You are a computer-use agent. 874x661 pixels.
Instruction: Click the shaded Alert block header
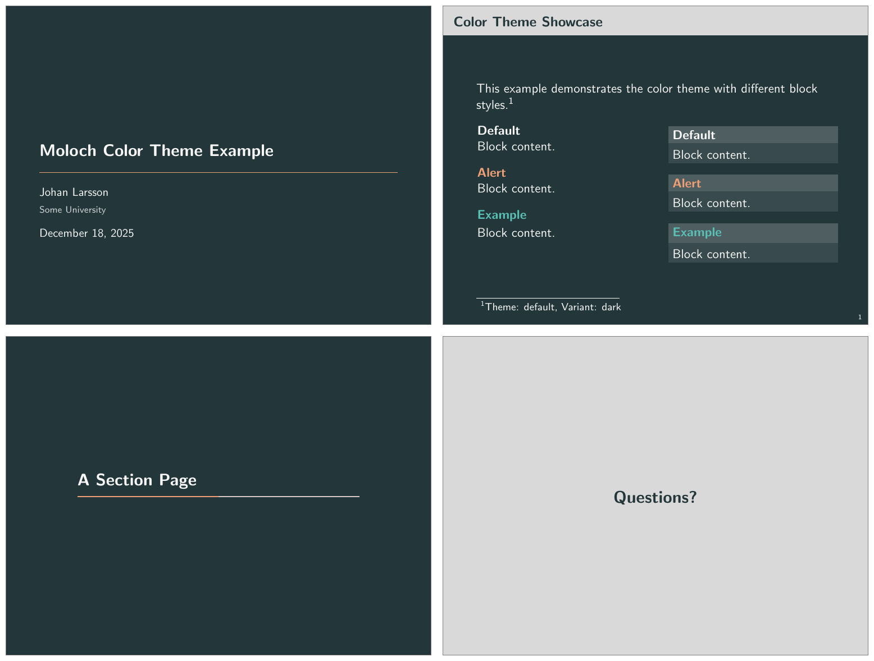(x=752, y=183)
